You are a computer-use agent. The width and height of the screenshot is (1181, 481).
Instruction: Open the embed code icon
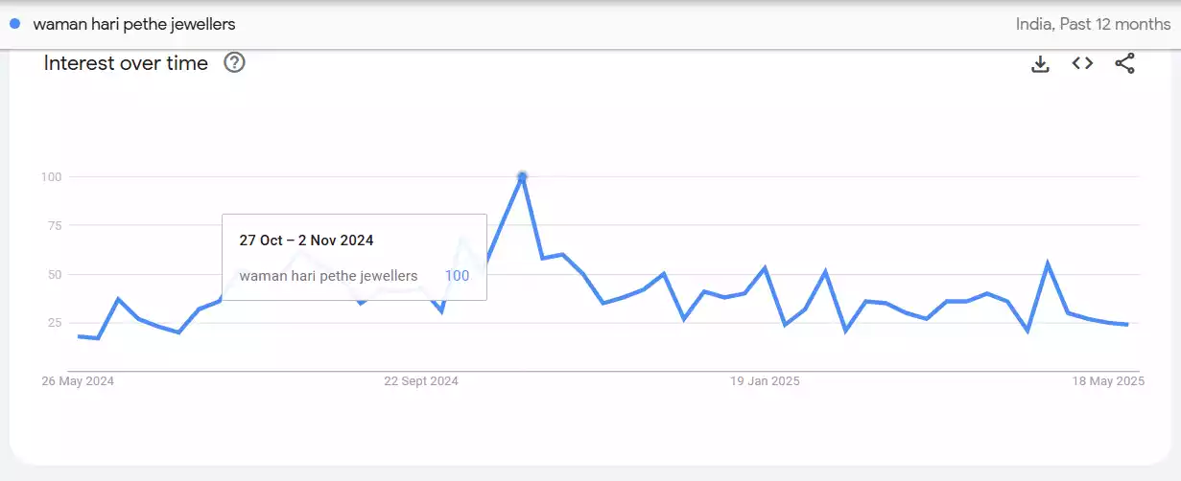coord(1082,64)
